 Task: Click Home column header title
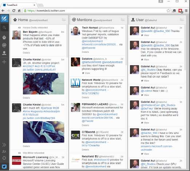point(23,20)
